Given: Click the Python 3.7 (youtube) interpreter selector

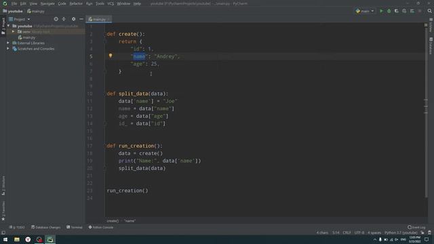Looking at the screenshot, I should [401, 232].
